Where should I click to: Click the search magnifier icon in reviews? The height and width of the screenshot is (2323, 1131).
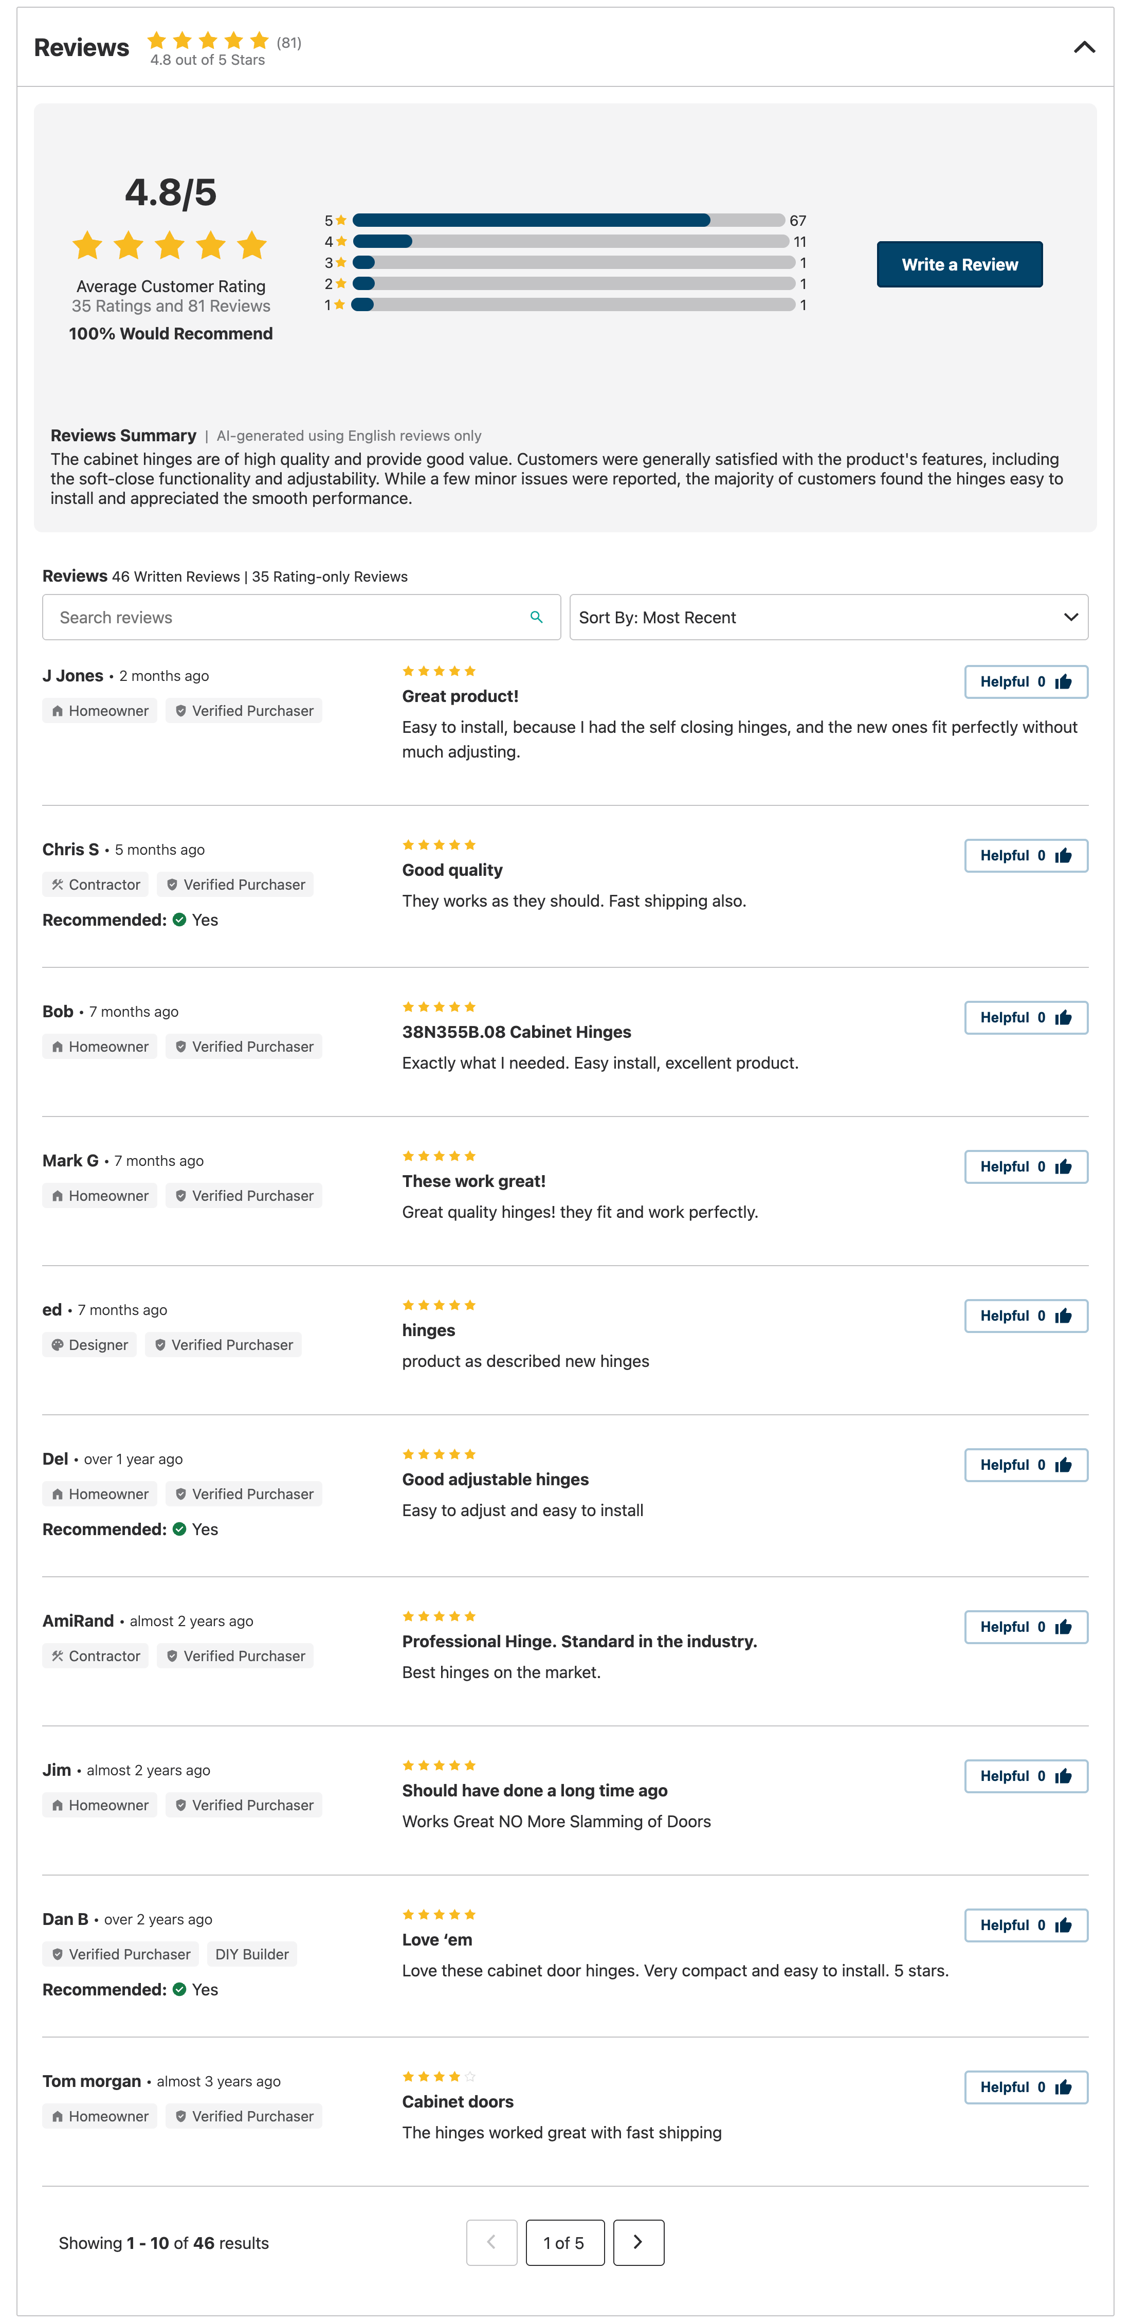[536, 618]
